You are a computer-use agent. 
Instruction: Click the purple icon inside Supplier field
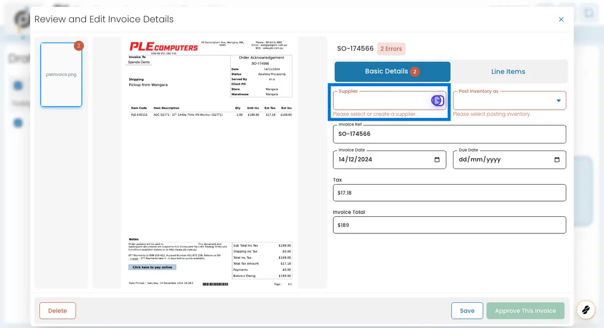[438, 101]
